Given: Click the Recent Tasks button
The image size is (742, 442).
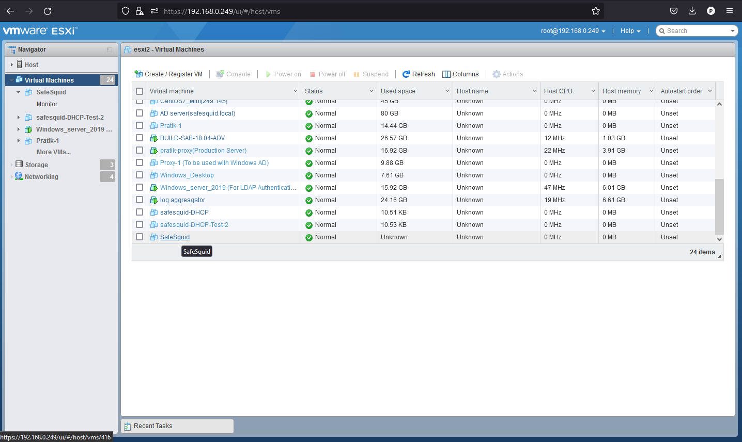Looking at the screenshot, I should pyautogui.click(x=177, y=426).
